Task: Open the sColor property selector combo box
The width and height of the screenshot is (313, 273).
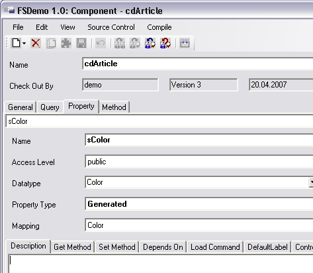Action: [159, 121]
